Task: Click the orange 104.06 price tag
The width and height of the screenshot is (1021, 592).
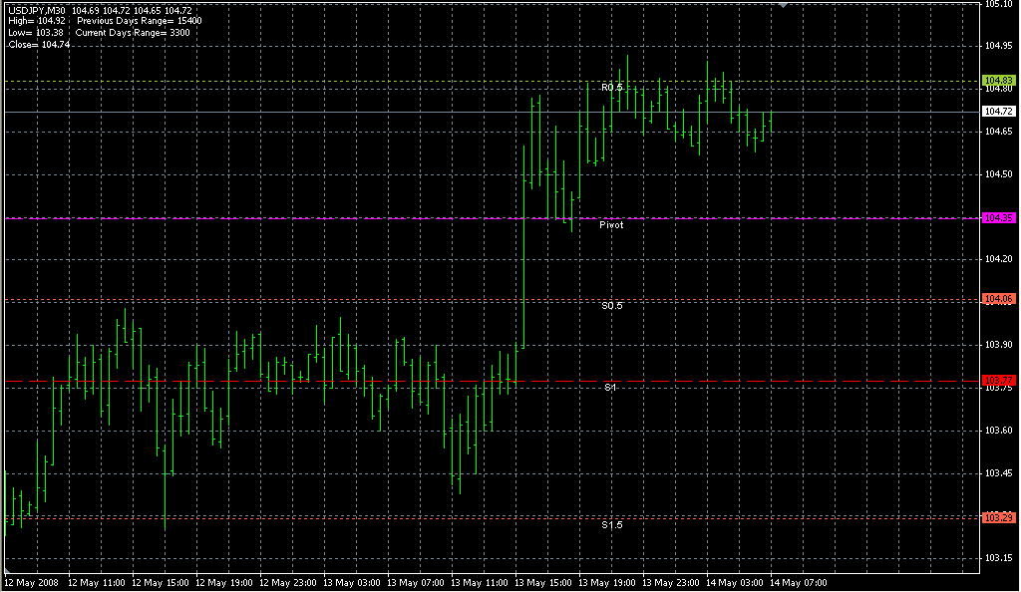Action: pos(998,299)
